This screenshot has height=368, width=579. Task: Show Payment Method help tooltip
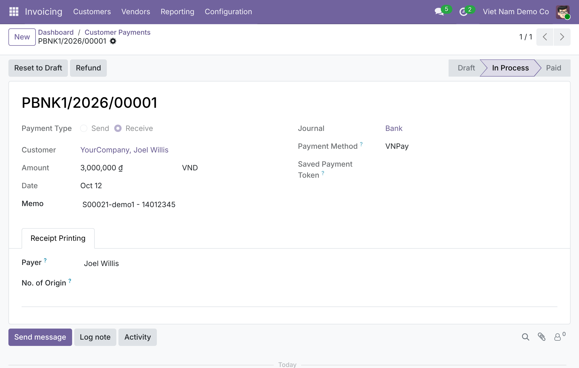[x=361, y=144]
